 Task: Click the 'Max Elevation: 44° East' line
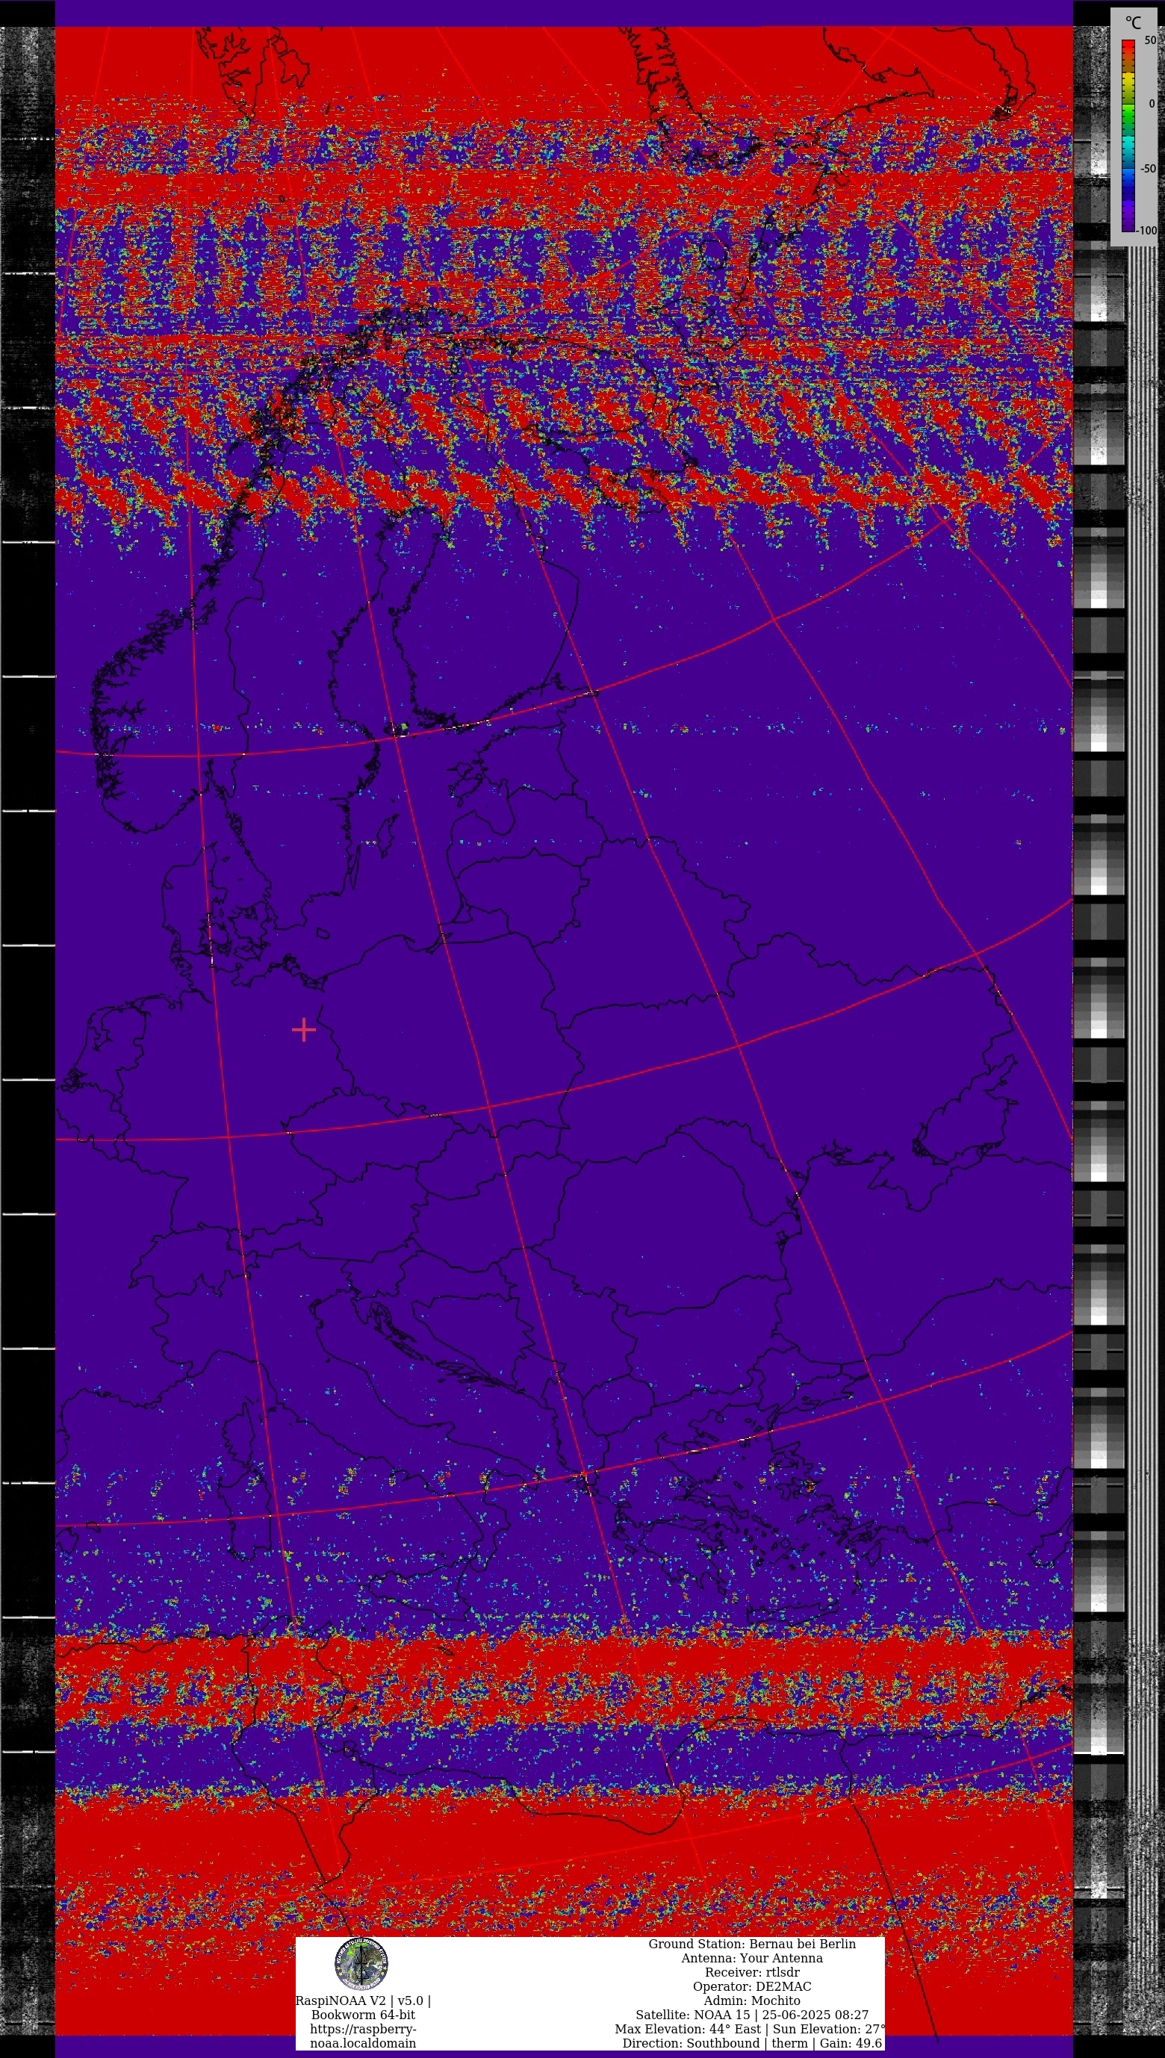click(751, 2029)
